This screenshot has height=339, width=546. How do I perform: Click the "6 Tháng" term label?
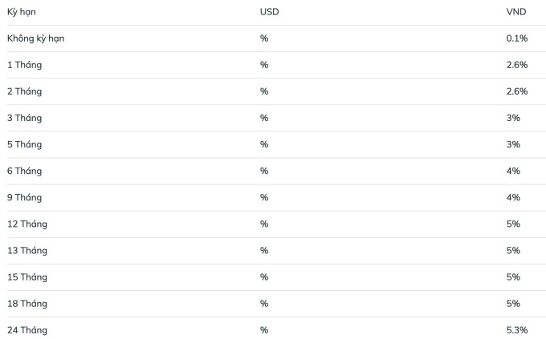[x=24, y=171]
